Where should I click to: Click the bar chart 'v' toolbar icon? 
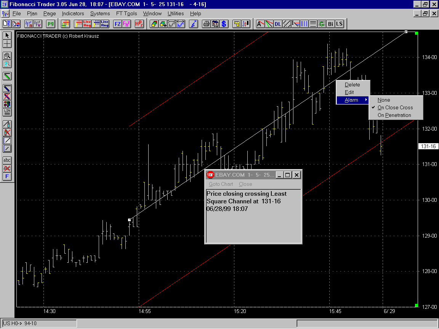(x=37, y=24)
